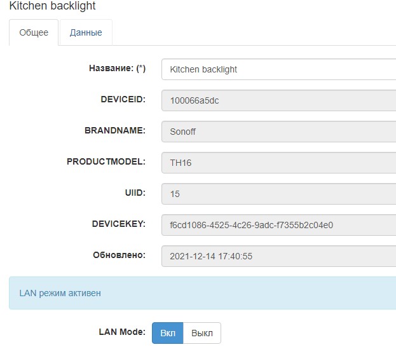Click the Kitchen backlight page heading
The image size is (396, 347).
point(52,6)
